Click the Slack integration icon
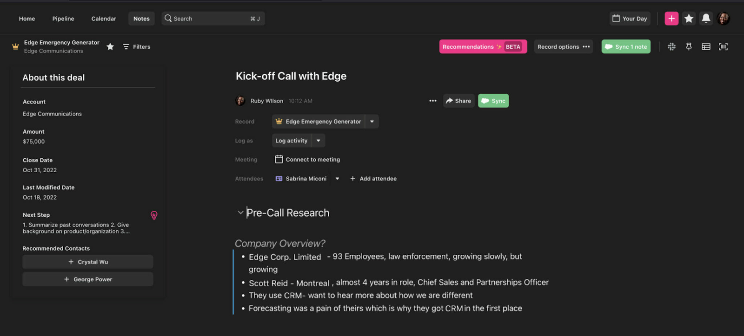 (671, 46)
